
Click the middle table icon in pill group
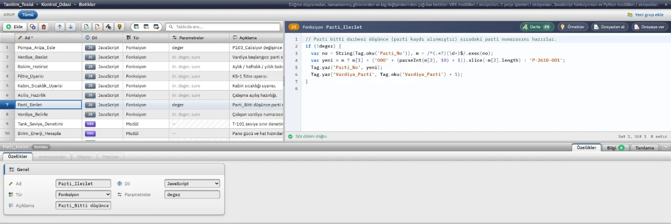[x=146, y=26]
